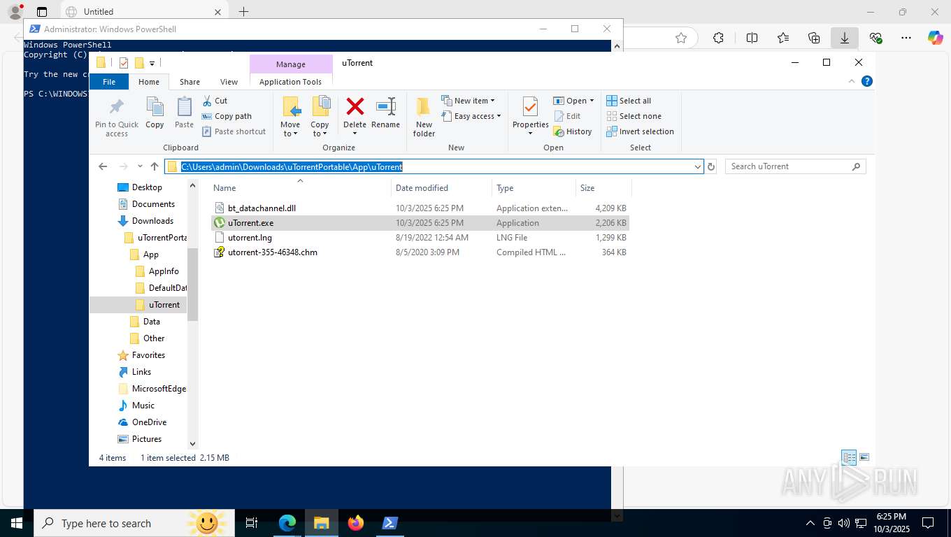This screenshot has width=951, height=537.
Task: Open the Move to menu
Action: [290, 117]
